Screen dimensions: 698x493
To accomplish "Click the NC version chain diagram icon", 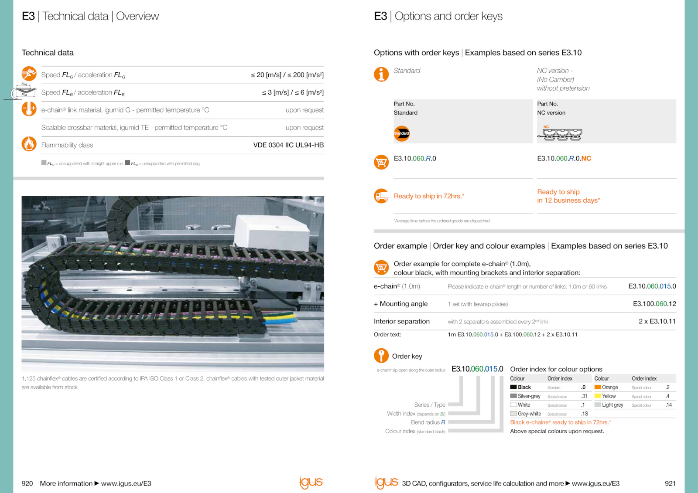I will [x=560, y=133].
